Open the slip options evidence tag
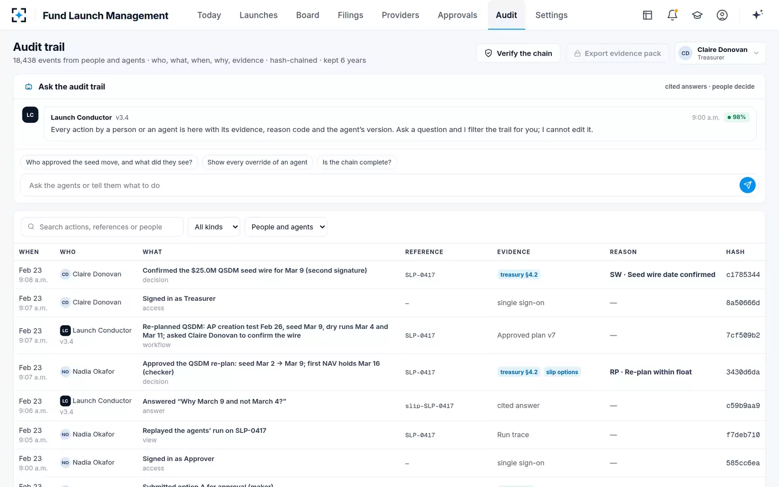Viewport: 779px width, 487px height. click(x=562, y=372)
